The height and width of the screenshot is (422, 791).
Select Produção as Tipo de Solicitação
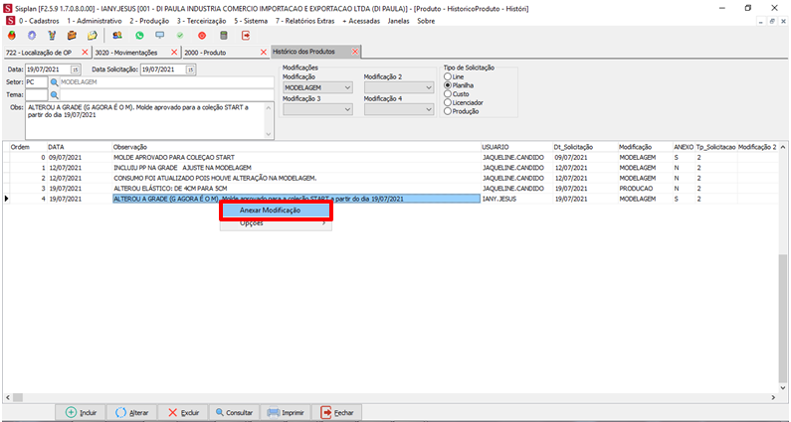[448, 111]
